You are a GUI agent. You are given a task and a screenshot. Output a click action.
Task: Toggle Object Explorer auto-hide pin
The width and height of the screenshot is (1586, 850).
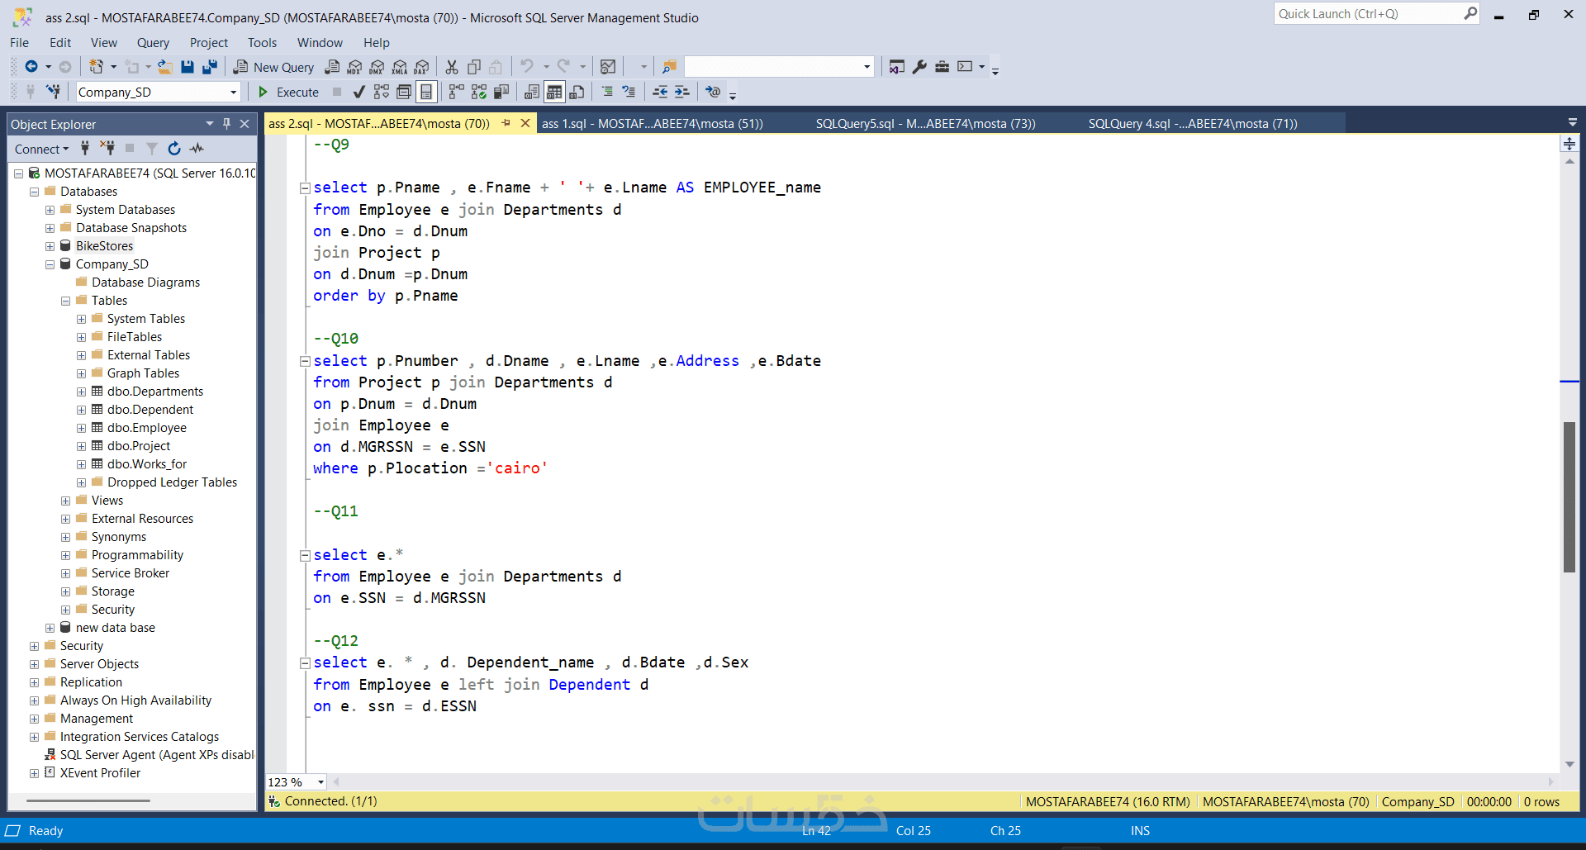(x=226, y=124)
